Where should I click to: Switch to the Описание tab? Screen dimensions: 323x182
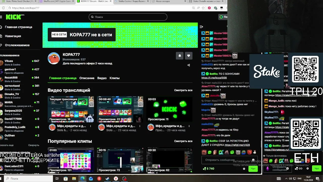[87, 78]
